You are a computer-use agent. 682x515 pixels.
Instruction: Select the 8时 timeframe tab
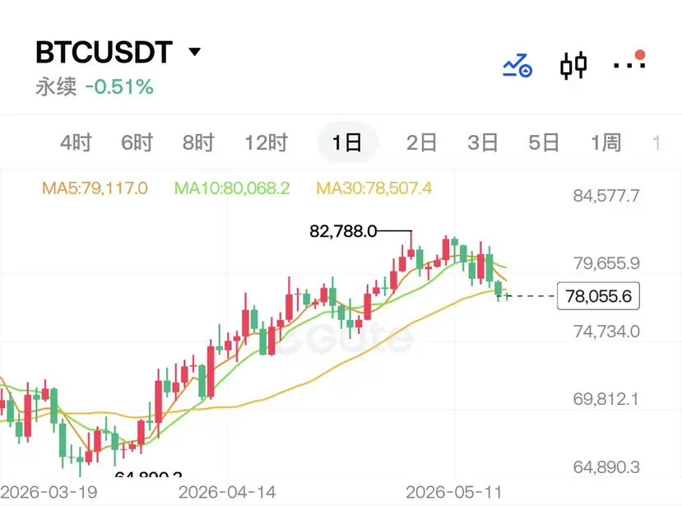(x=198, y=142)
